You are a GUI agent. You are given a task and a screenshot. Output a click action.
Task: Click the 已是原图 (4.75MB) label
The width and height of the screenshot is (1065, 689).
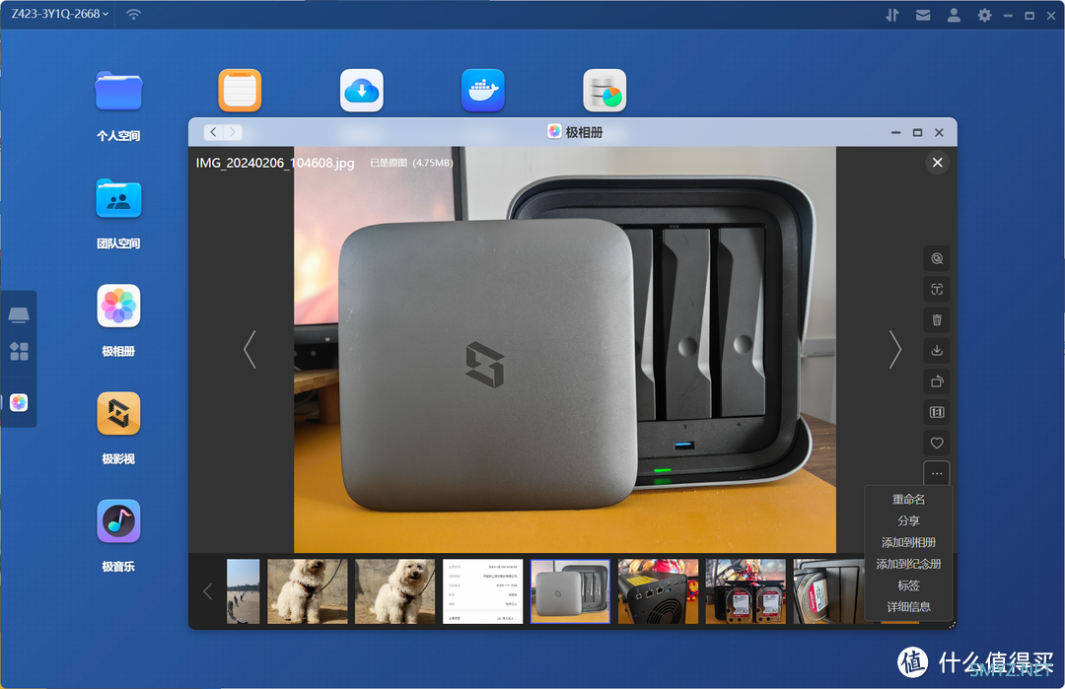411,163
